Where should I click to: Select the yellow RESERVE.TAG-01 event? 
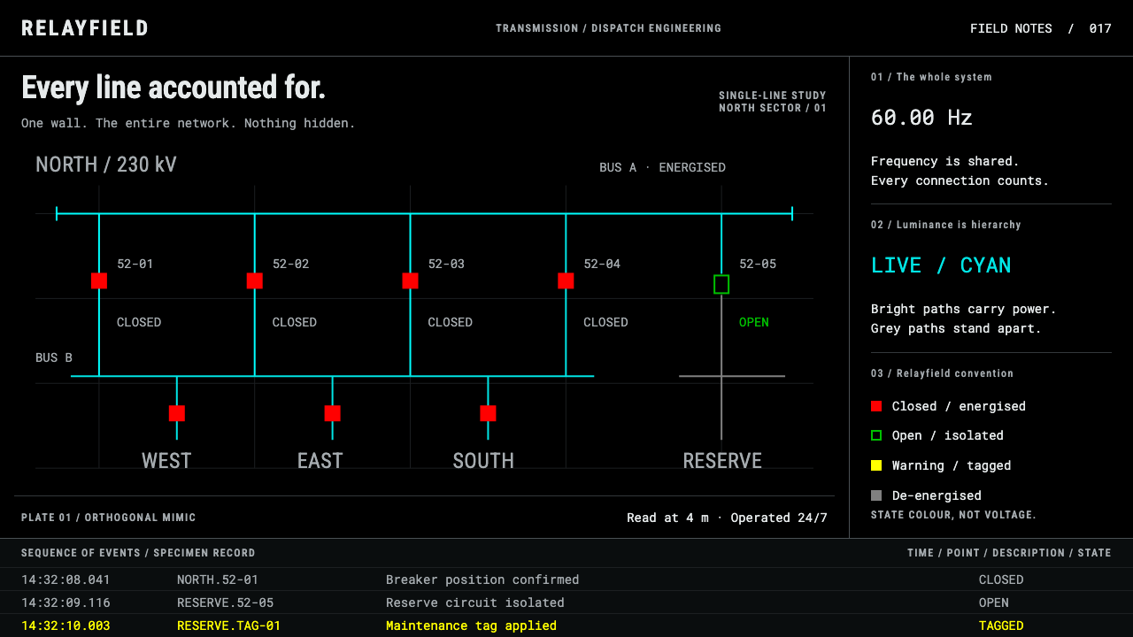[566, 625]
